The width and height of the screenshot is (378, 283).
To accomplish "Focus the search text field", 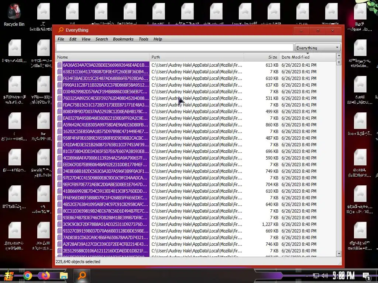I will click(x=175, y=48).
